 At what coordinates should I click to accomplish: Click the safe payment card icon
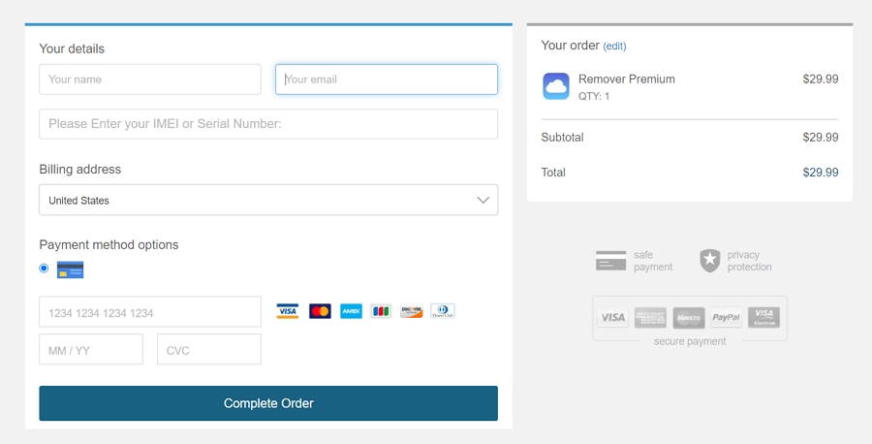(x=610, y=261)
